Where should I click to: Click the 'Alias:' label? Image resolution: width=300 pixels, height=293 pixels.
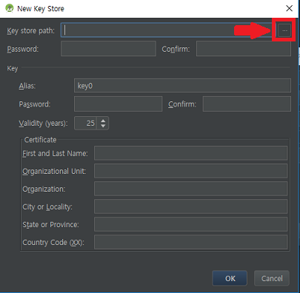27,86
